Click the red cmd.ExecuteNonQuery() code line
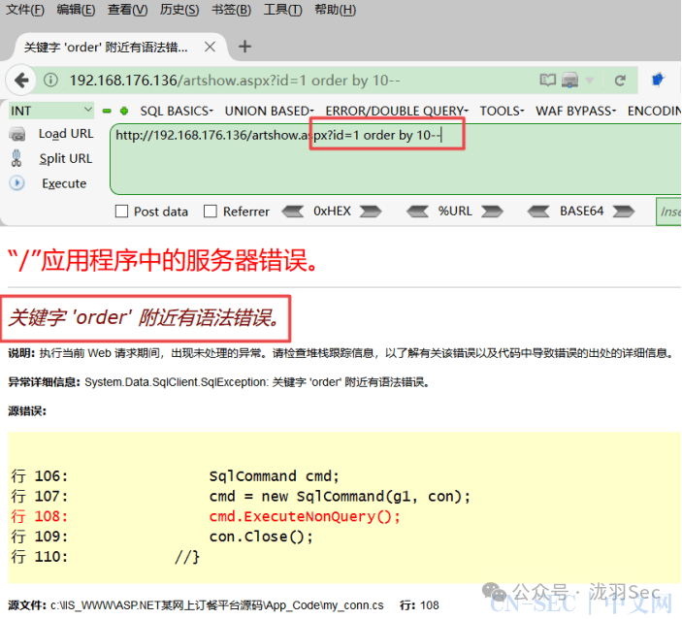This screenshot has width=682, height=619. (305, 516)
